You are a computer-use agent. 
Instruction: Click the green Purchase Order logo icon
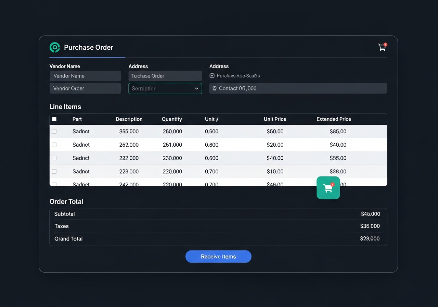[x=55, y=47]
